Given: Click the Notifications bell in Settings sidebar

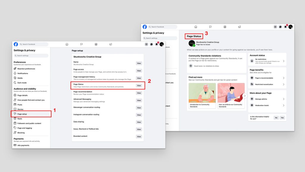Looking at the screenshot, I should [15, 74].
